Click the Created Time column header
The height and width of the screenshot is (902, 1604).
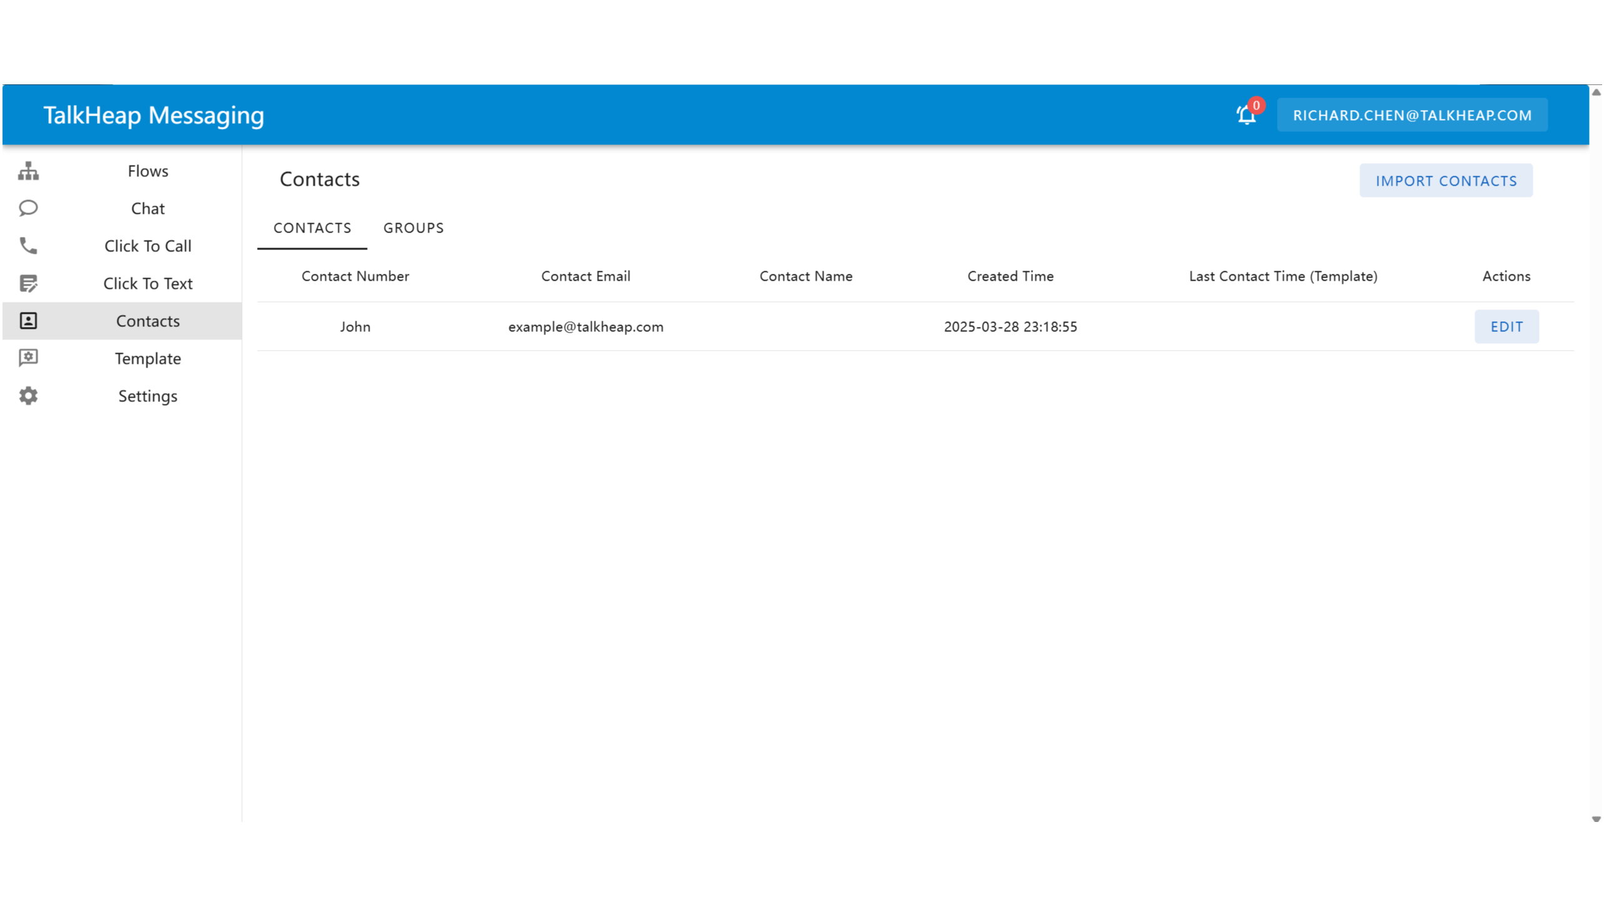1010,276
